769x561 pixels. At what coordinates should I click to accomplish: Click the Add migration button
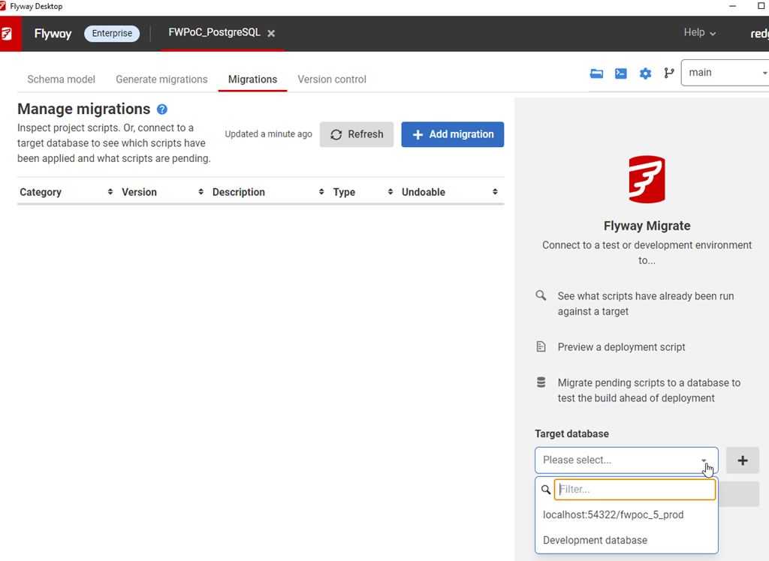452,134
